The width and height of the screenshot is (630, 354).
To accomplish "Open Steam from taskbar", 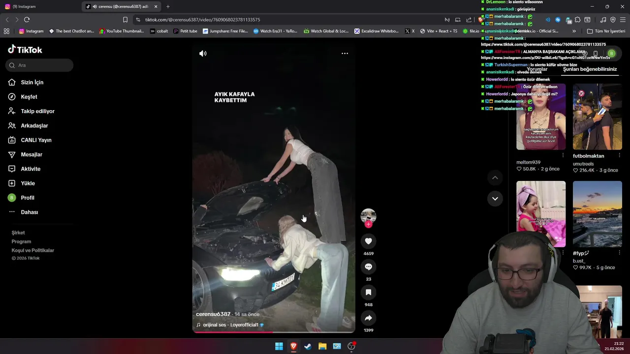I will tap(308, 346).
